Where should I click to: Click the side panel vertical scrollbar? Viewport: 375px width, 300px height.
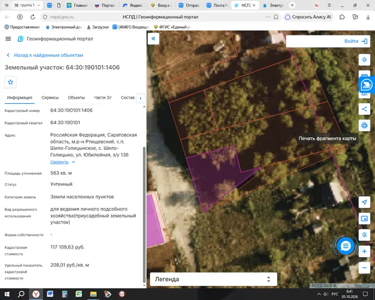click(x=144, y=214)
